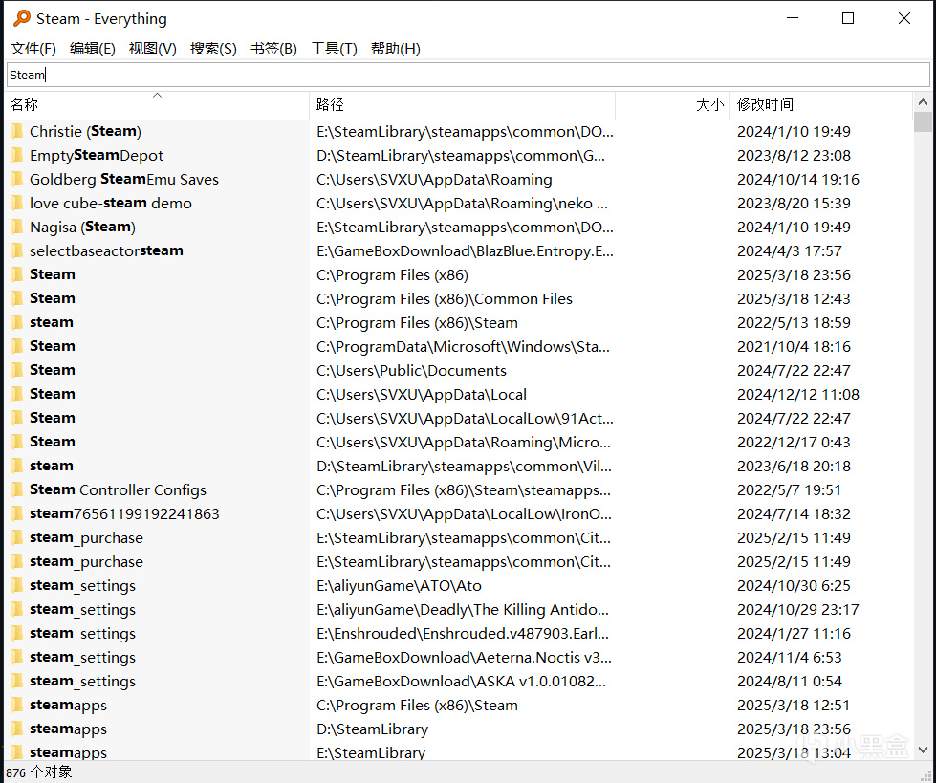Click date 2022/5/7 19:51

[x=789, y=489]
